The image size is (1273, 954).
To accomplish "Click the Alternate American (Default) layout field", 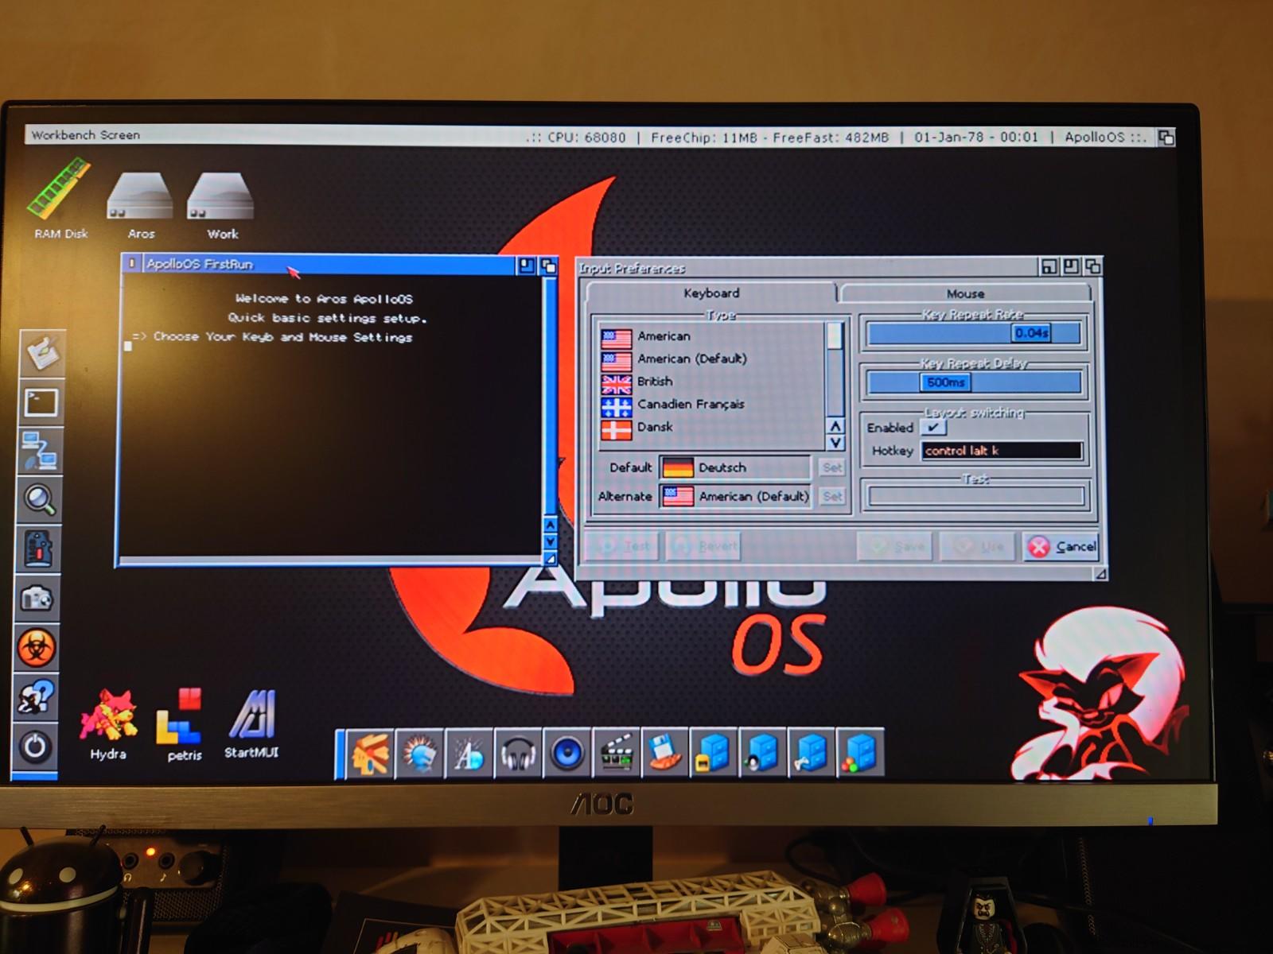I will point(734,496).
